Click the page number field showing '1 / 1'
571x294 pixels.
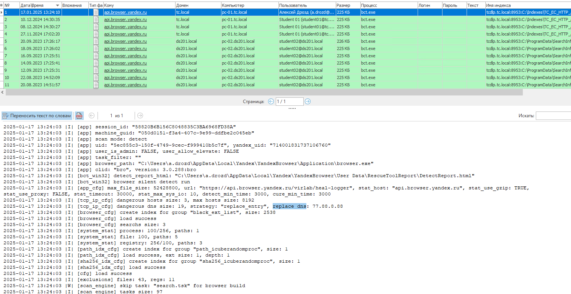click(289, 102)
